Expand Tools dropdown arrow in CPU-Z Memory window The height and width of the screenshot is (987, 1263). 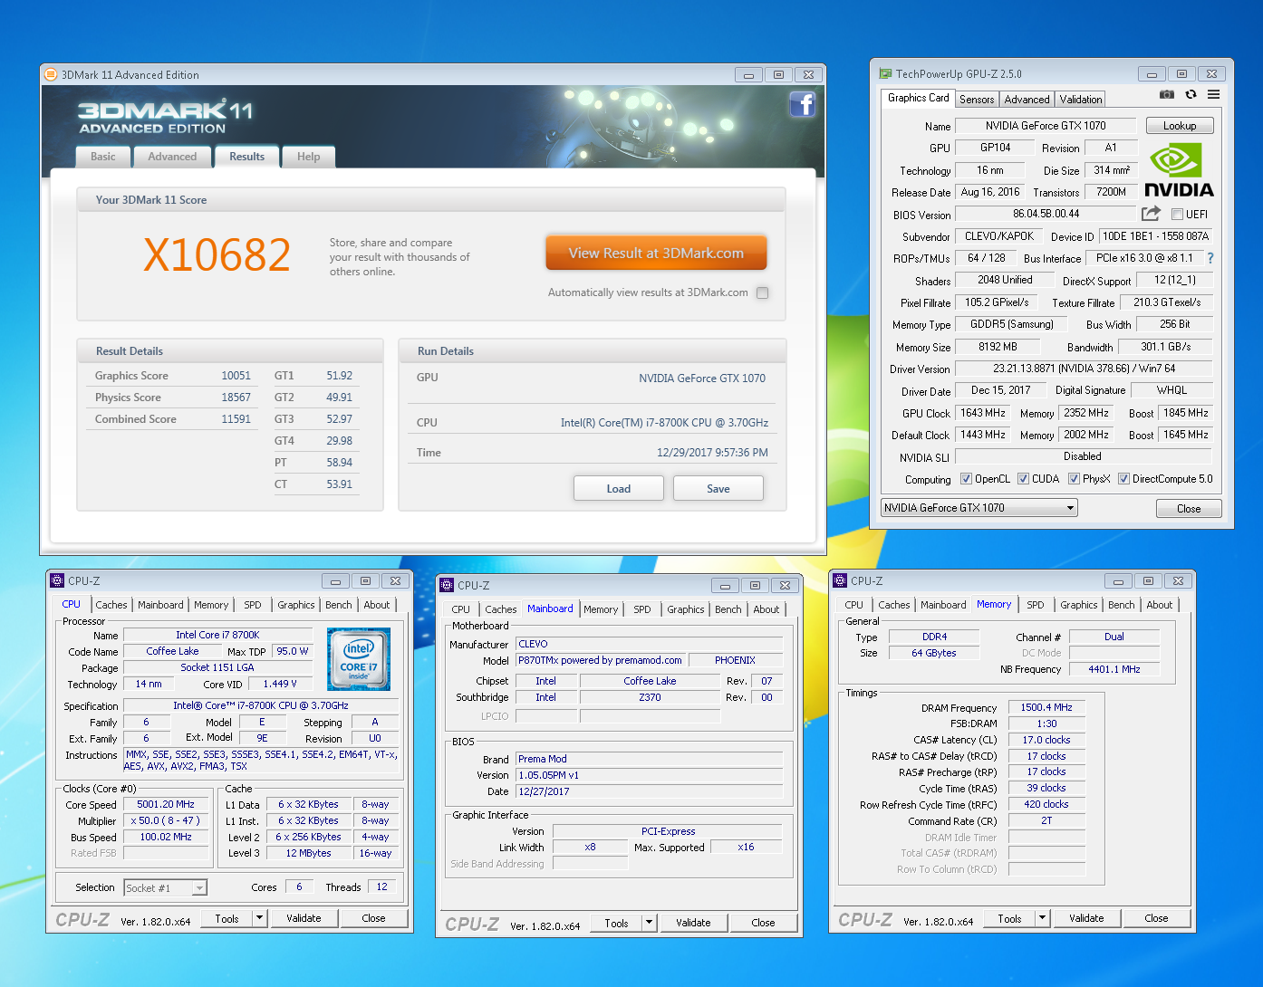[1042, 918]
